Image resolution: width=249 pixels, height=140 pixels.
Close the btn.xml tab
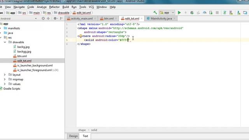[116, 19]
